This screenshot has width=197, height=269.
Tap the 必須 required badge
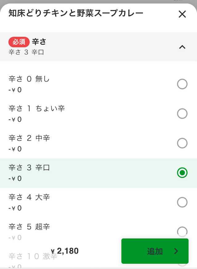click(x=19, y=42)
